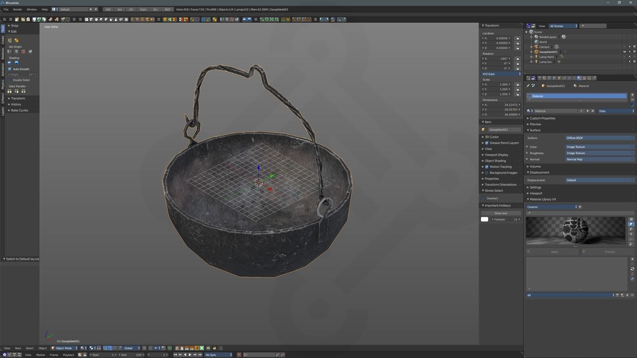The width and height of the screenshot is (637, 358).
Task: Open the Diffuse BSDF surface dropdown
Action: coord(600,138)
